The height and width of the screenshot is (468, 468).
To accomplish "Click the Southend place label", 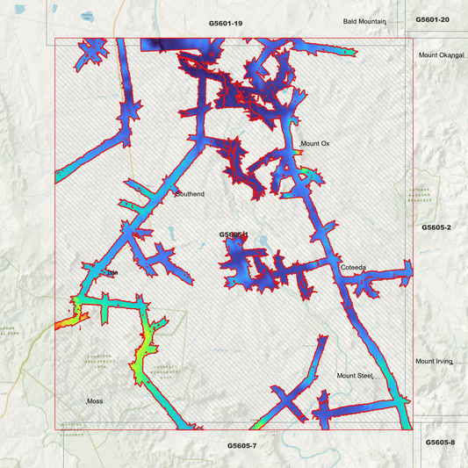I will tap(191, 194).
